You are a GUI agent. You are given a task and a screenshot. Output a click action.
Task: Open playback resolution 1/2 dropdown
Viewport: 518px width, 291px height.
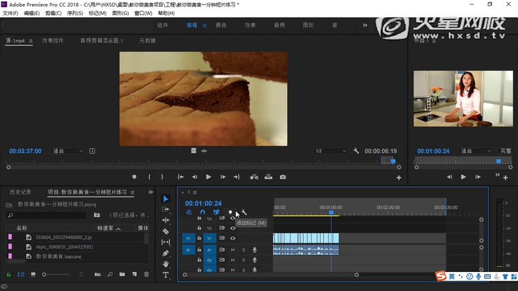(331, 151)
